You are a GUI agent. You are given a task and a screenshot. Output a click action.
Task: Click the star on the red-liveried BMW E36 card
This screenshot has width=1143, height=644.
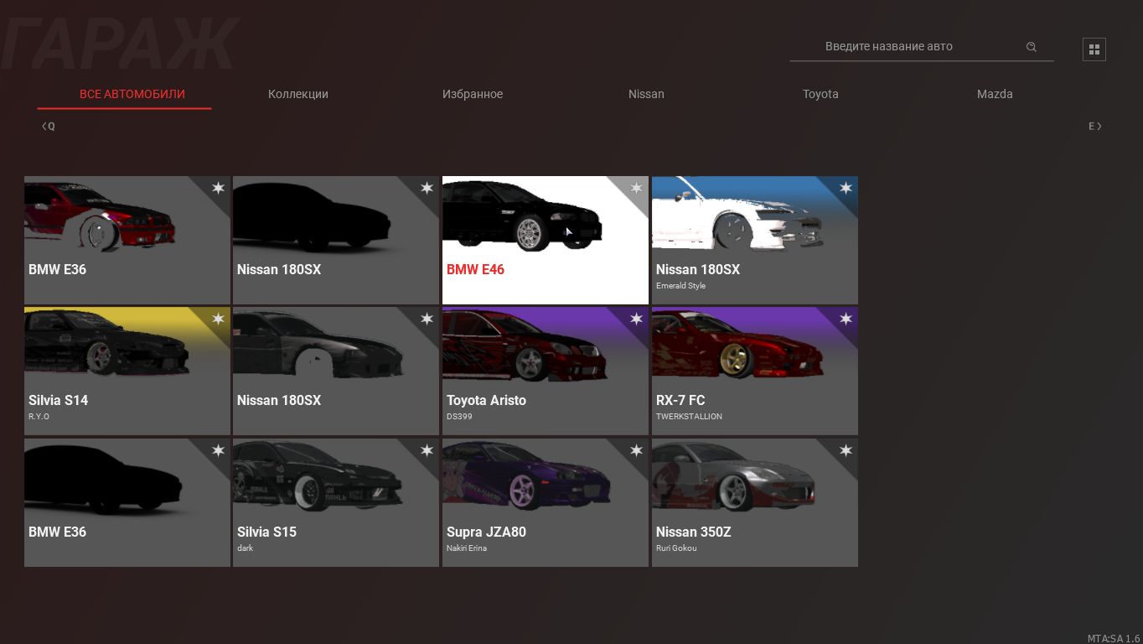tap(218, 188)
